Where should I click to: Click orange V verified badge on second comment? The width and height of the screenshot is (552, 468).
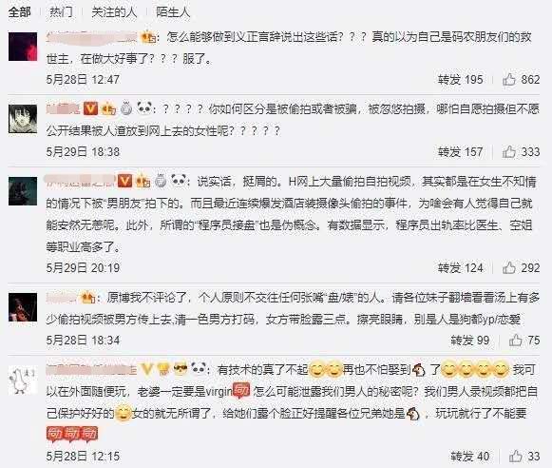pyautogui.click(x=90, y=108)
